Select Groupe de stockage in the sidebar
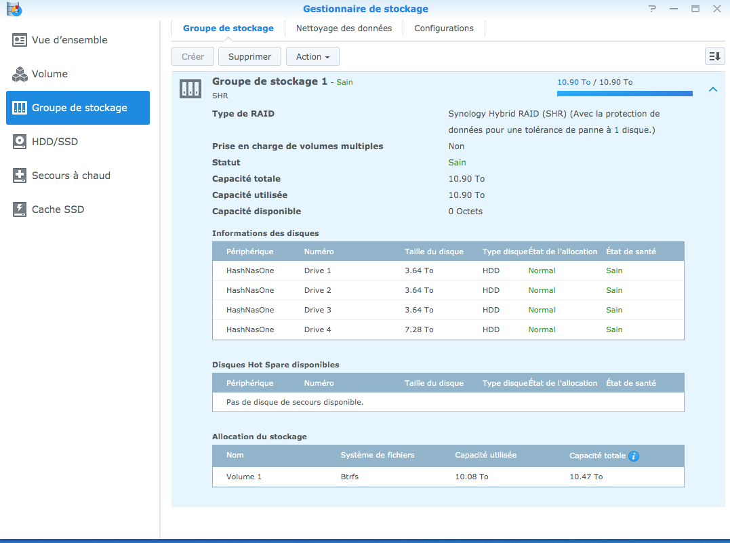Image resolution: width=730 pixels, height=543 pixels. [x=78, y=108]
